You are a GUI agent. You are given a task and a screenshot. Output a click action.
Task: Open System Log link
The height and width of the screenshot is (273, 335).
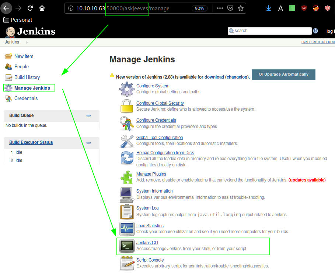pyautogui.click(x=147, y=208)
